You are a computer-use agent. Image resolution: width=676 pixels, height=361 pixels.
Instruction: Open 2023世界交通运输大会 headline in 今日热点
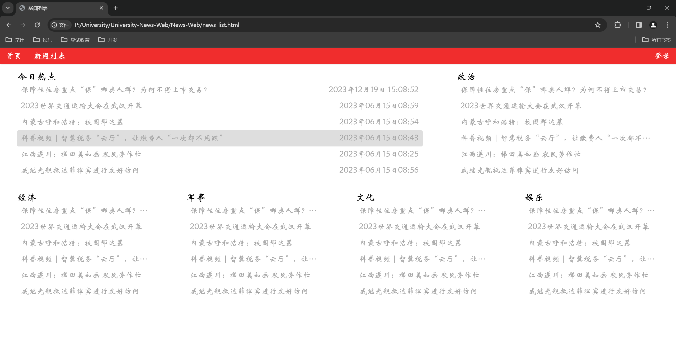[x=81, y=106]
